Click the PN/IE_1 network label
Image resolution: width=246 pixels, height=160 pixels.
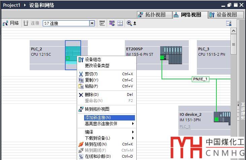(200, 79)
